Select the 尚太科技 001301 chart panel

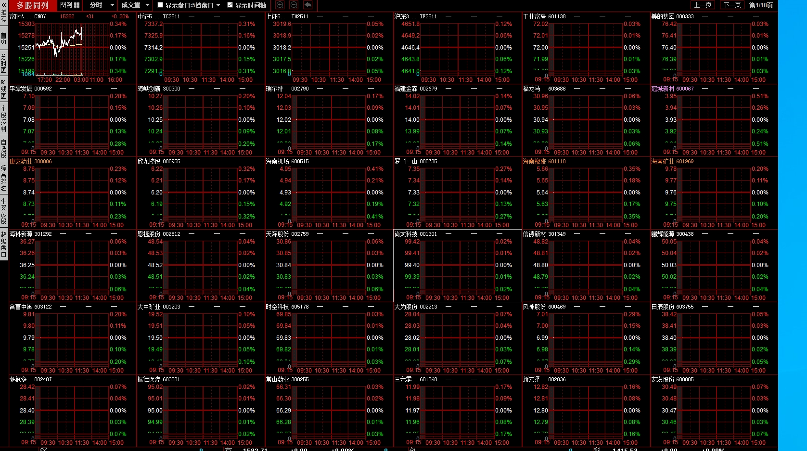pyautogui.click(x=458, y=266)
